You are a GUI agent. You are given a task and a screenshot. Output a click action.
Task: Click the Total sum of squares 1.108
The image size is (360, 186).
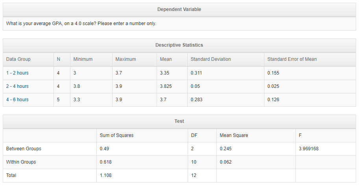(105, 175)
